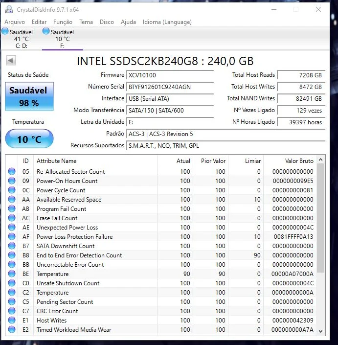Image resolution: width=338 pixels, height=345 pixels.
Task: Click the Letra da Unidade field F:
Action: (170, 122)
